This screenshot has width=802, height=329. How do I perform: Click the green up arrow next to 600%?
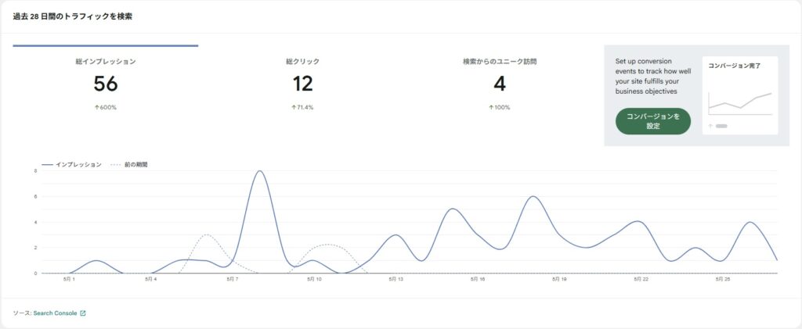[x=96, y=107]
